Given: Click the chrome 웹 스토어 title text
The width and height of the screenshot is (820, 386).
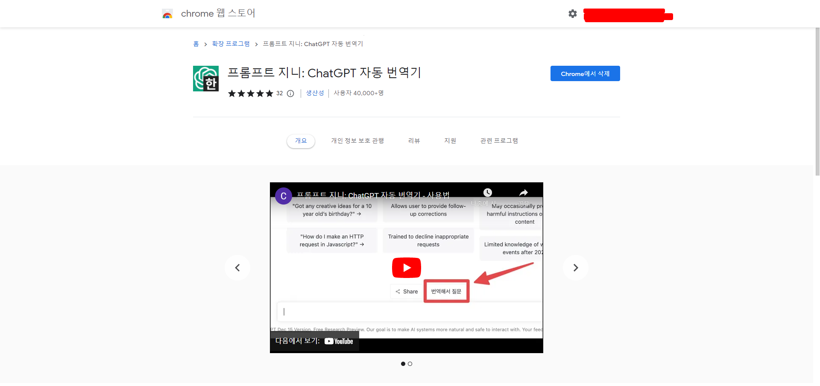Looking at the screenshot, I should (218, 13).
